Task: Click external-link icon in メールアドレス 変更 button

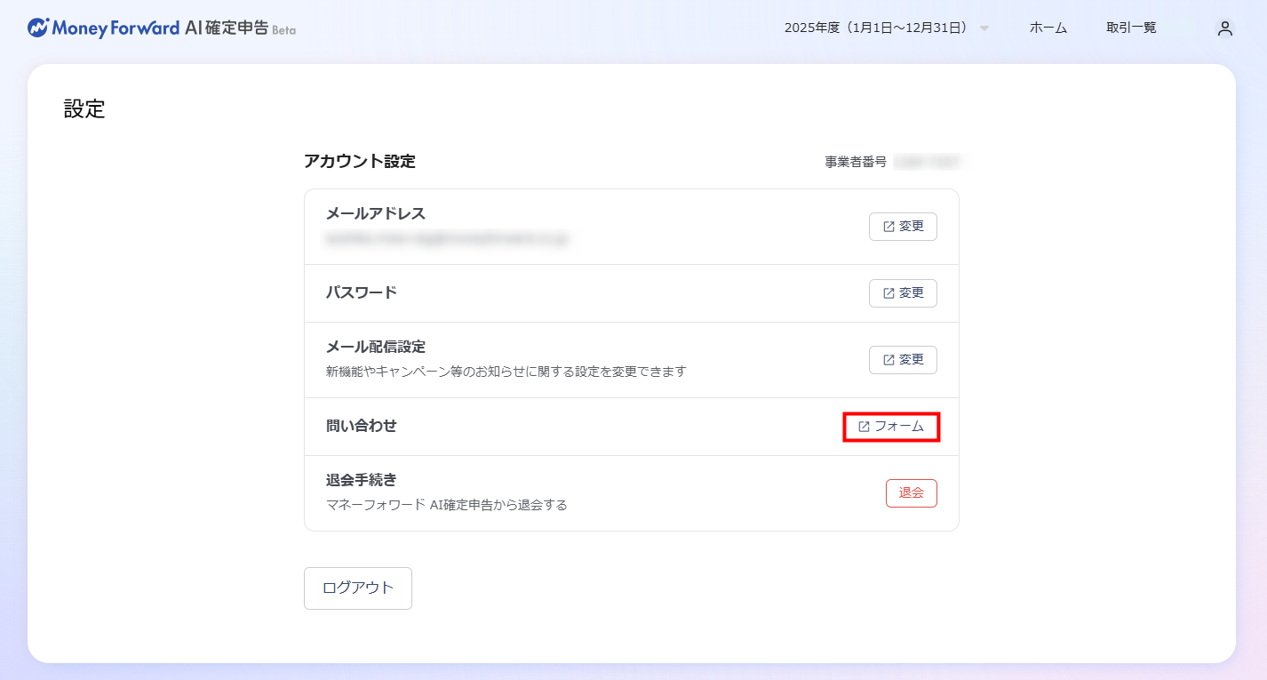Action: (x=888, y=227)
